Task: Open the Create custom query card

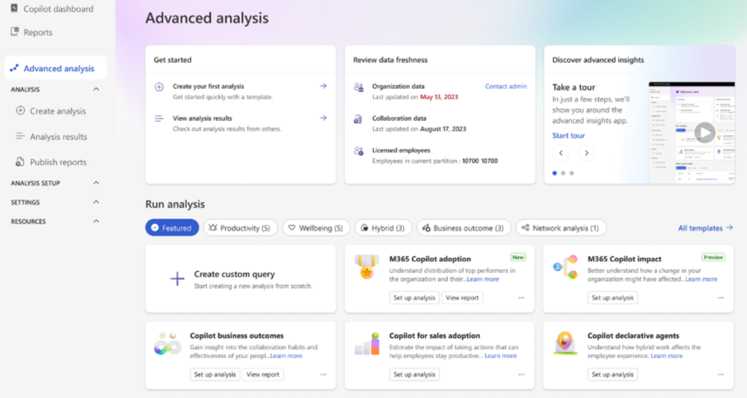Action: (241, 279)
